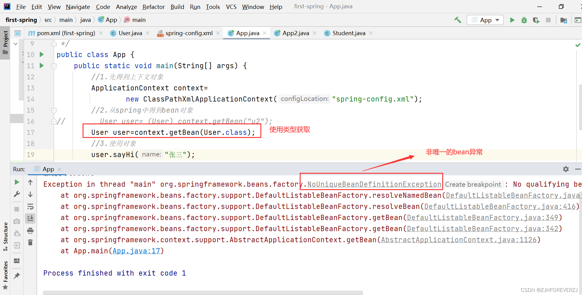Open the DefaultListableBeanFactory.java:416 link
The height and width of the screenshot is (295, 582).
pos(500,206)
